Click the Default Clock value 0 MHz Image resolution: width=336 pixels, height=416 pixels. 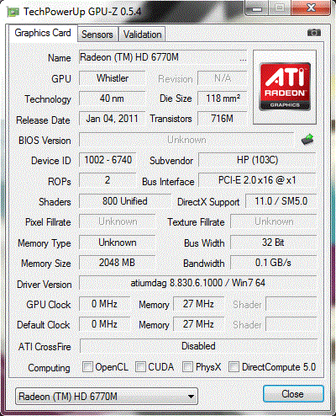tap(105, 324)
